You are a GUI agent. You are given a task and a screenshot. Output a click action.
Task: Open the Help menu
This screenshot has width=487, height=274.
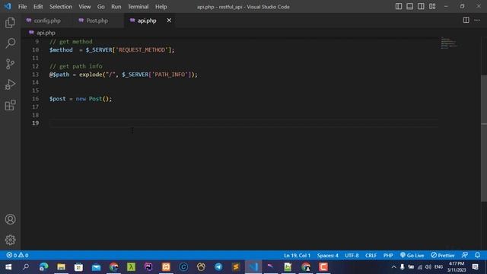[x=161, y=7]
